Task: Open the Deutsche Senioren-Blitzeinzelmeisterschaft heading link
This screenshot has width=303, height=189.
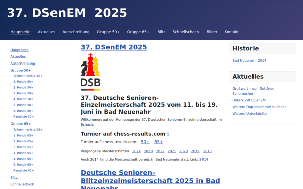Action: coord(150,179)
